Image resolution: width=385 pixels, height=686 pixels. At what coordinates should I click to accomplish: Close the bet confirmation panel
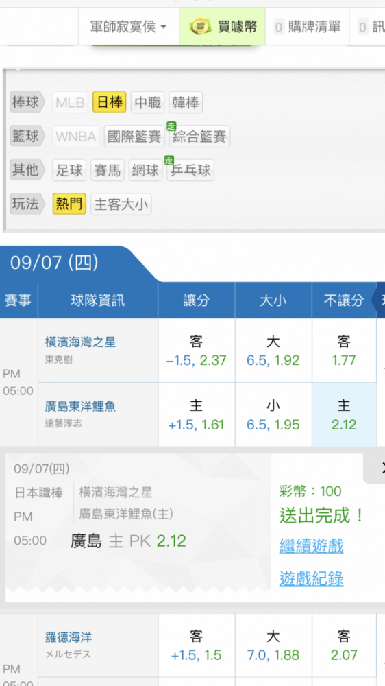point(380,467)
